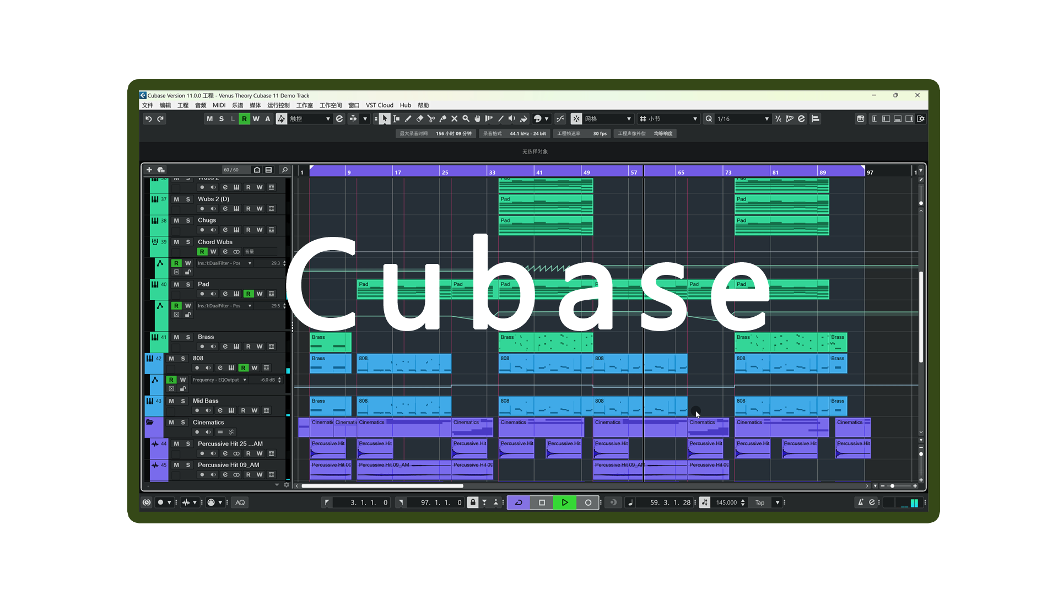Viewport: 1058px width, 595px height.
Task: Toggle global Read automation R button
Action: 244,118
